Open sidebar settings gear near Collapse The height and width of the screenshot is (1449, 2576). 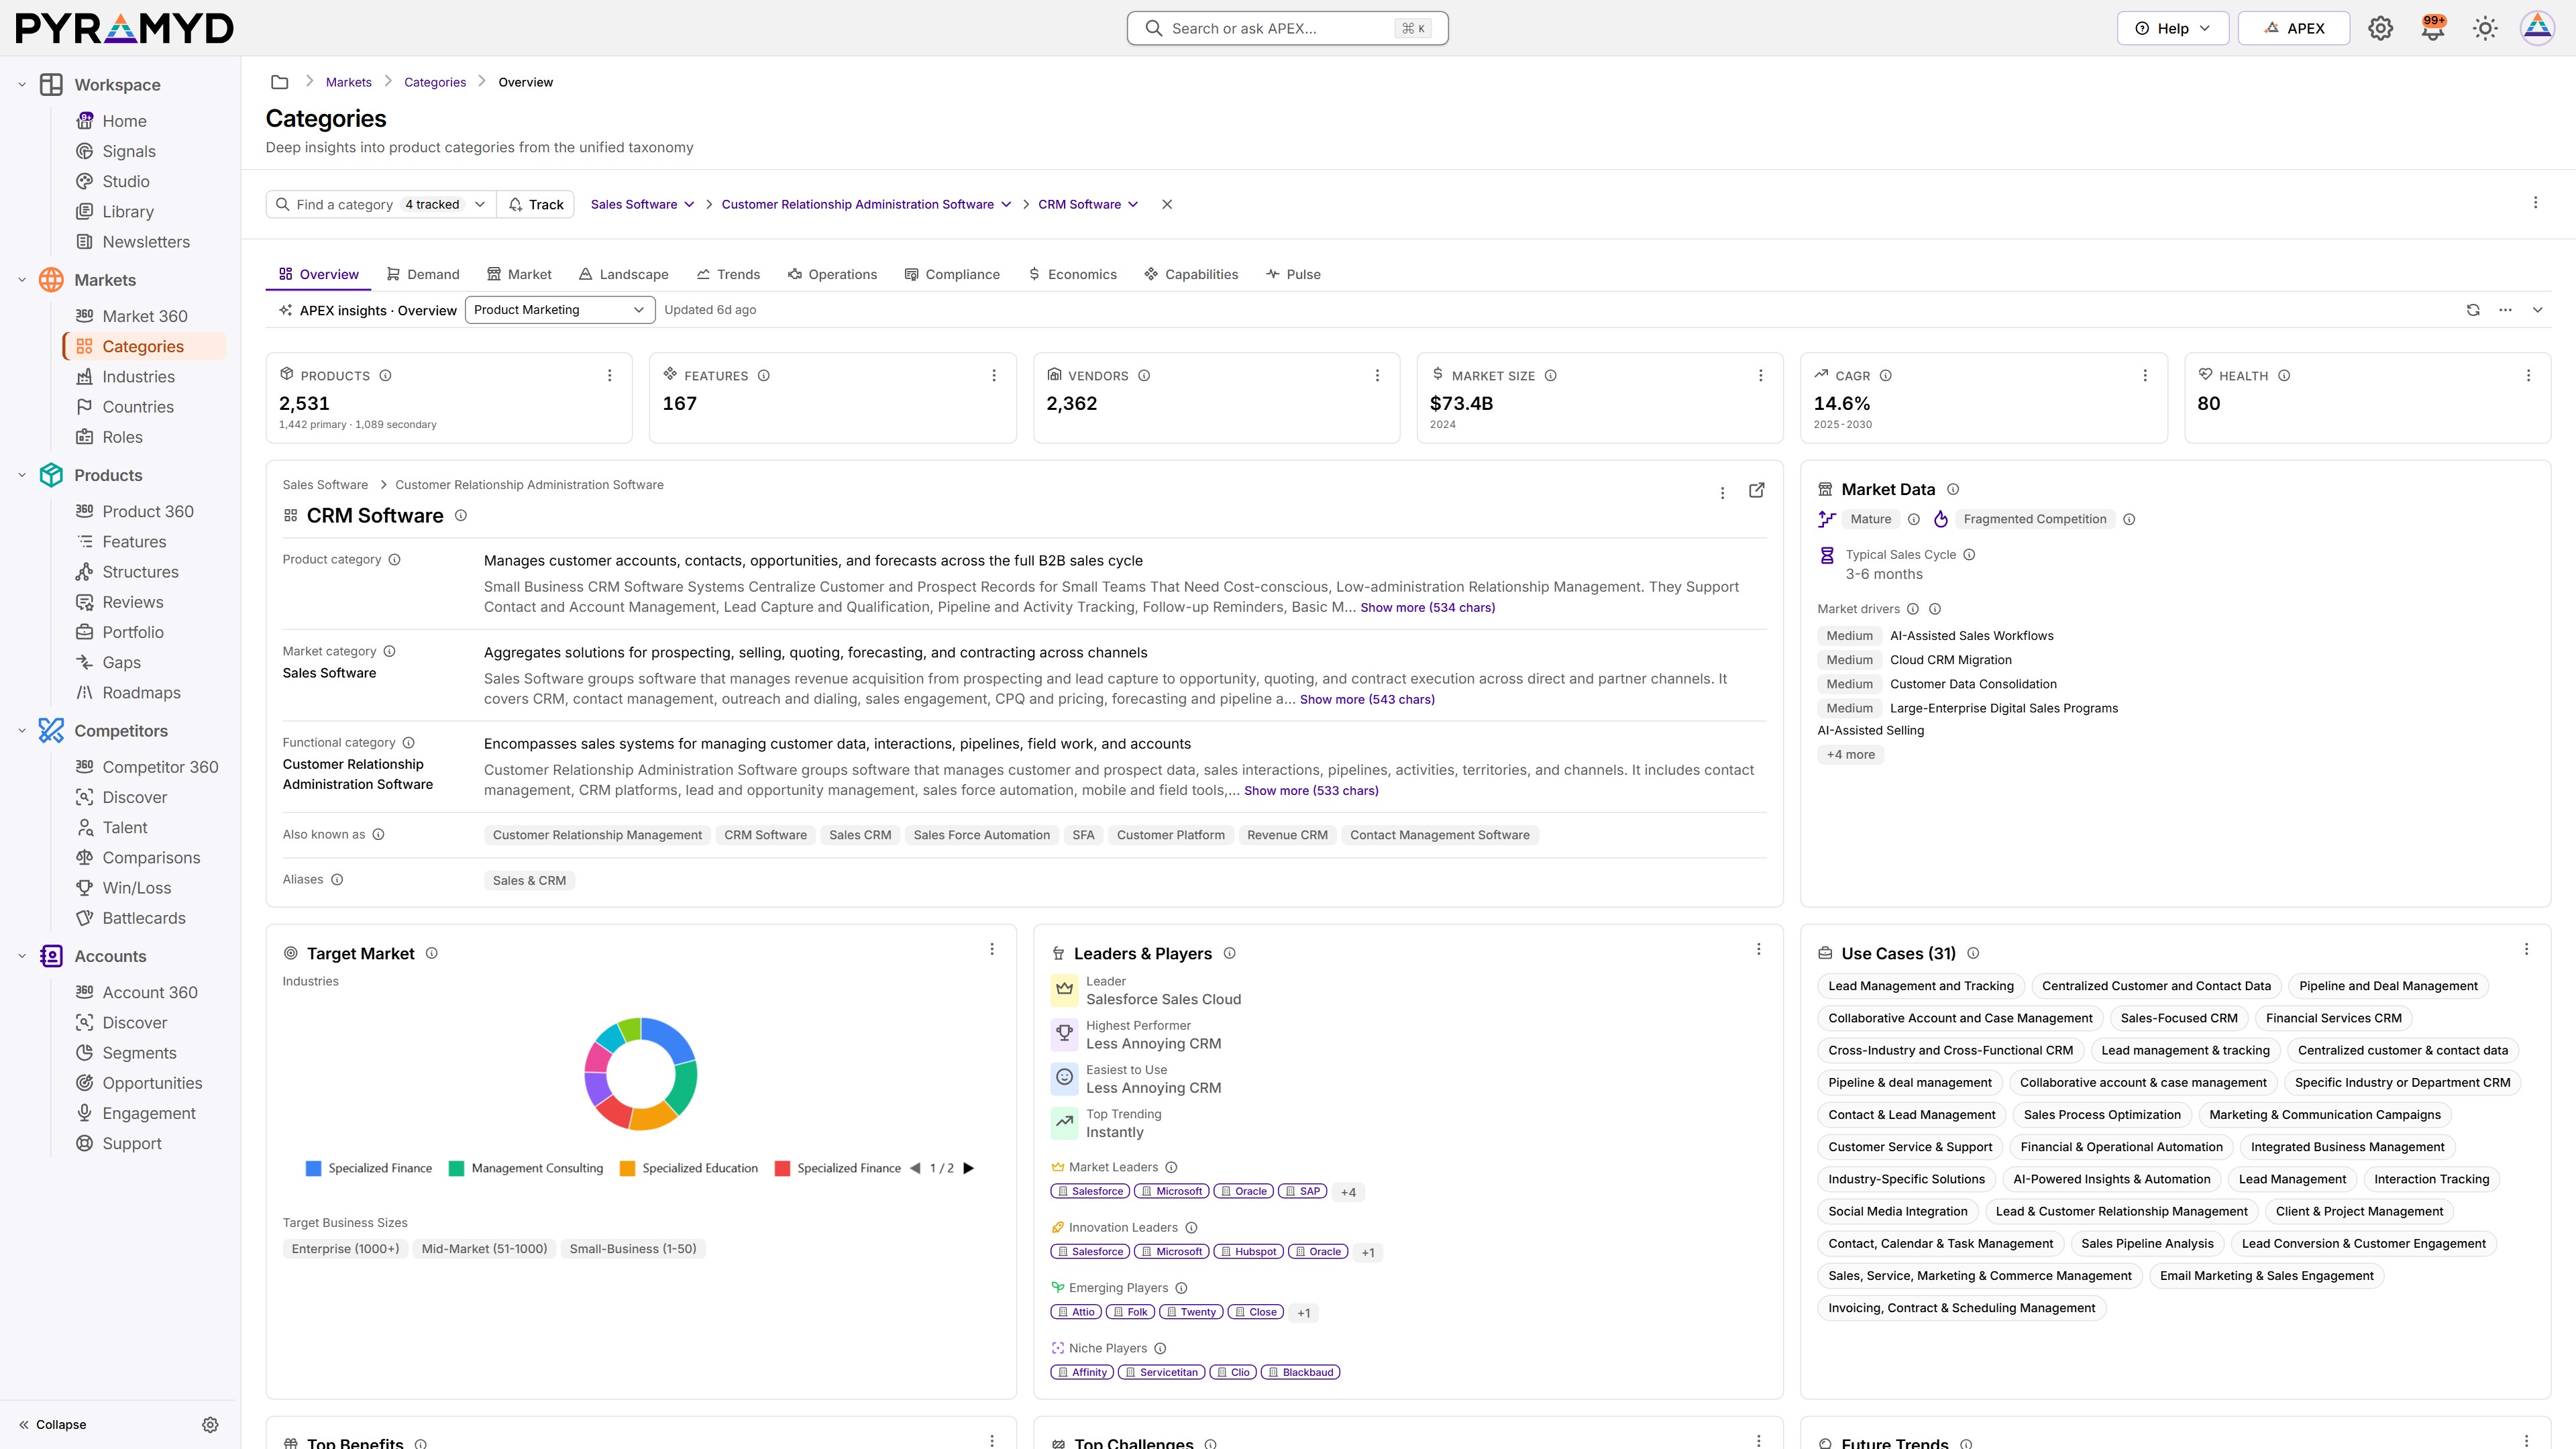(210, 1424)
